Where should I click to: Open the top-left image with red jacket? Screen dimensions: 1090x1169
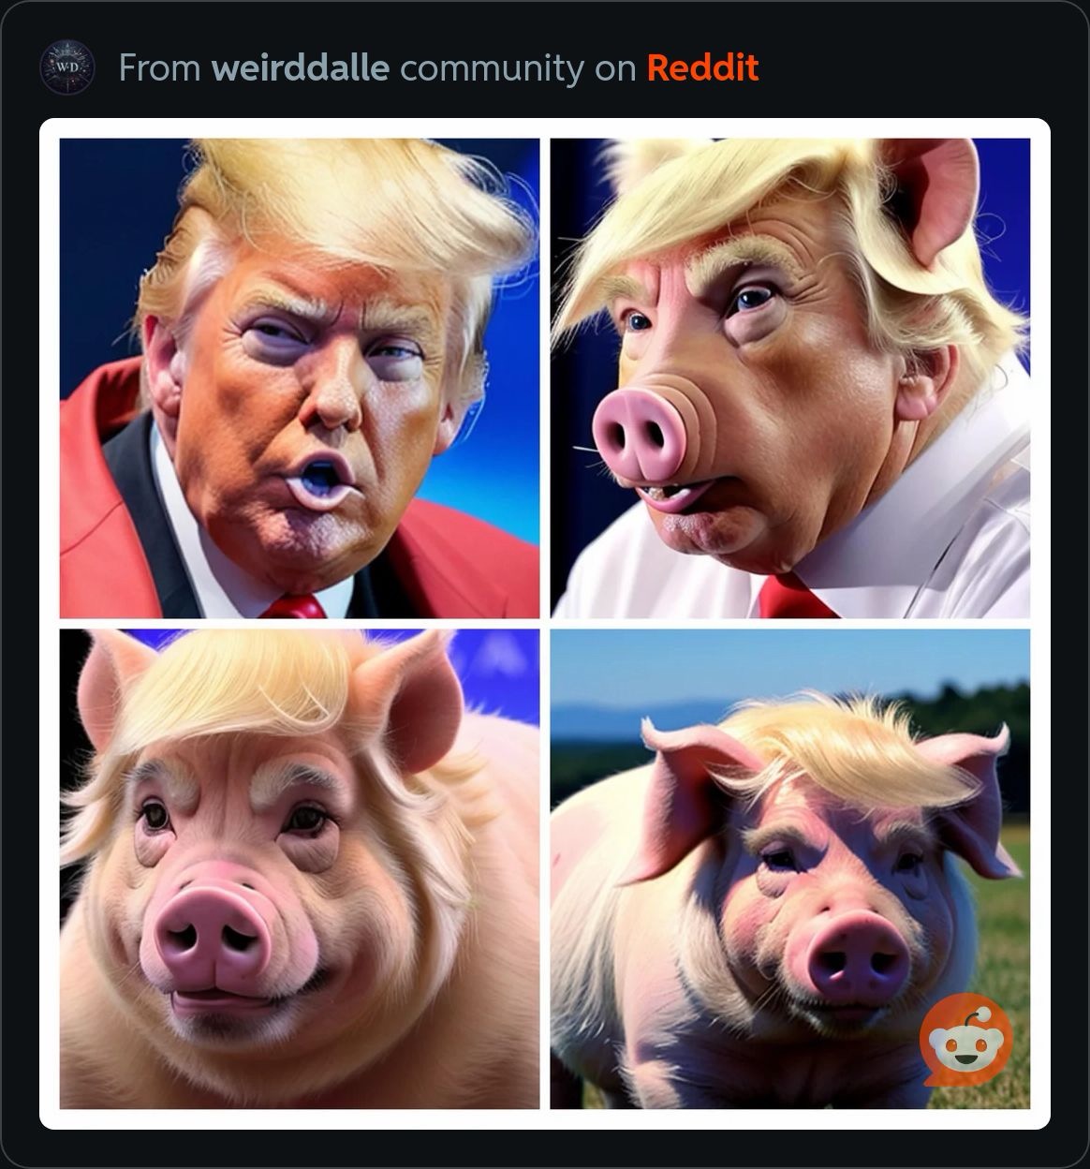point(300,378)
